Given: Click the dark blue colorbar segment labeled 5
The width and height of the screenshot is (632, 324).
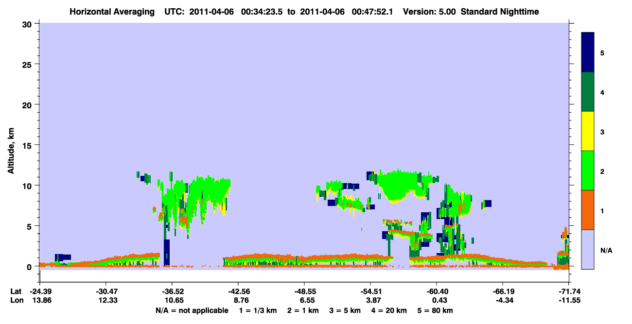Looking at the screenshot, I should point(588,52).
